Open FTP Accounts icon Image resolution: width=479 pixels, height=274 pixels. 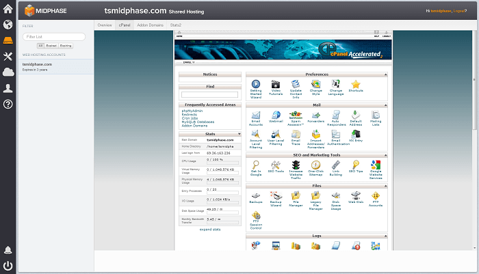pyautogui.click(x=376, y=195)
